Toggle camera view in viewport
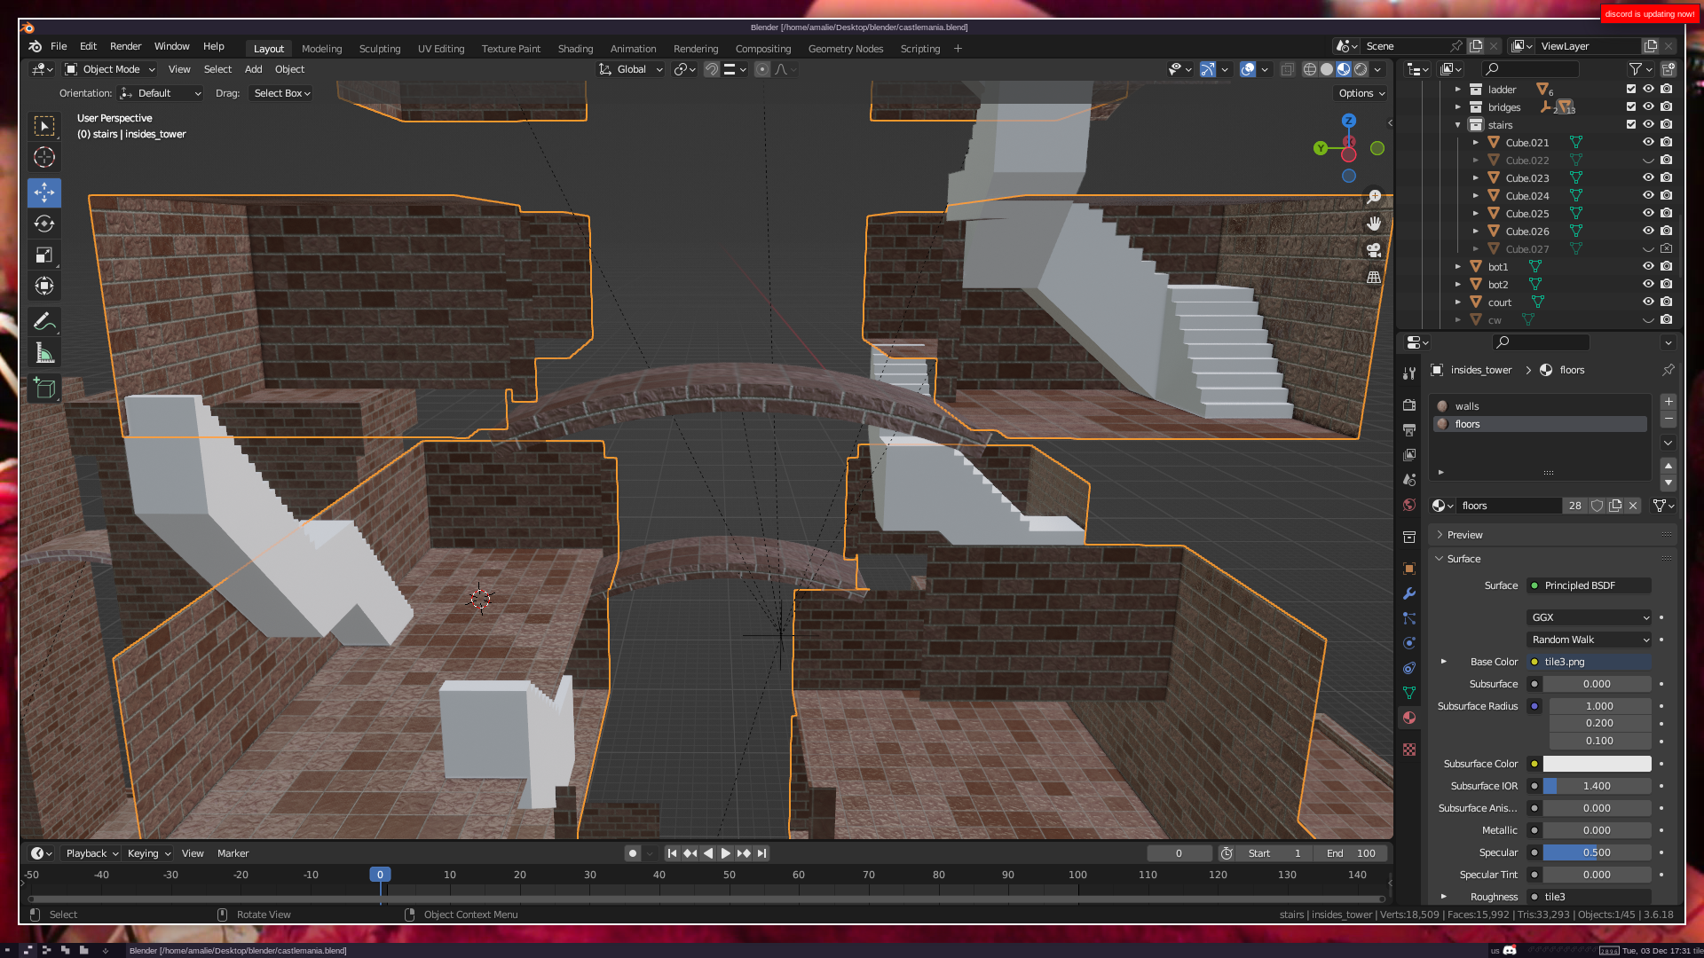 pos(1374,250)
